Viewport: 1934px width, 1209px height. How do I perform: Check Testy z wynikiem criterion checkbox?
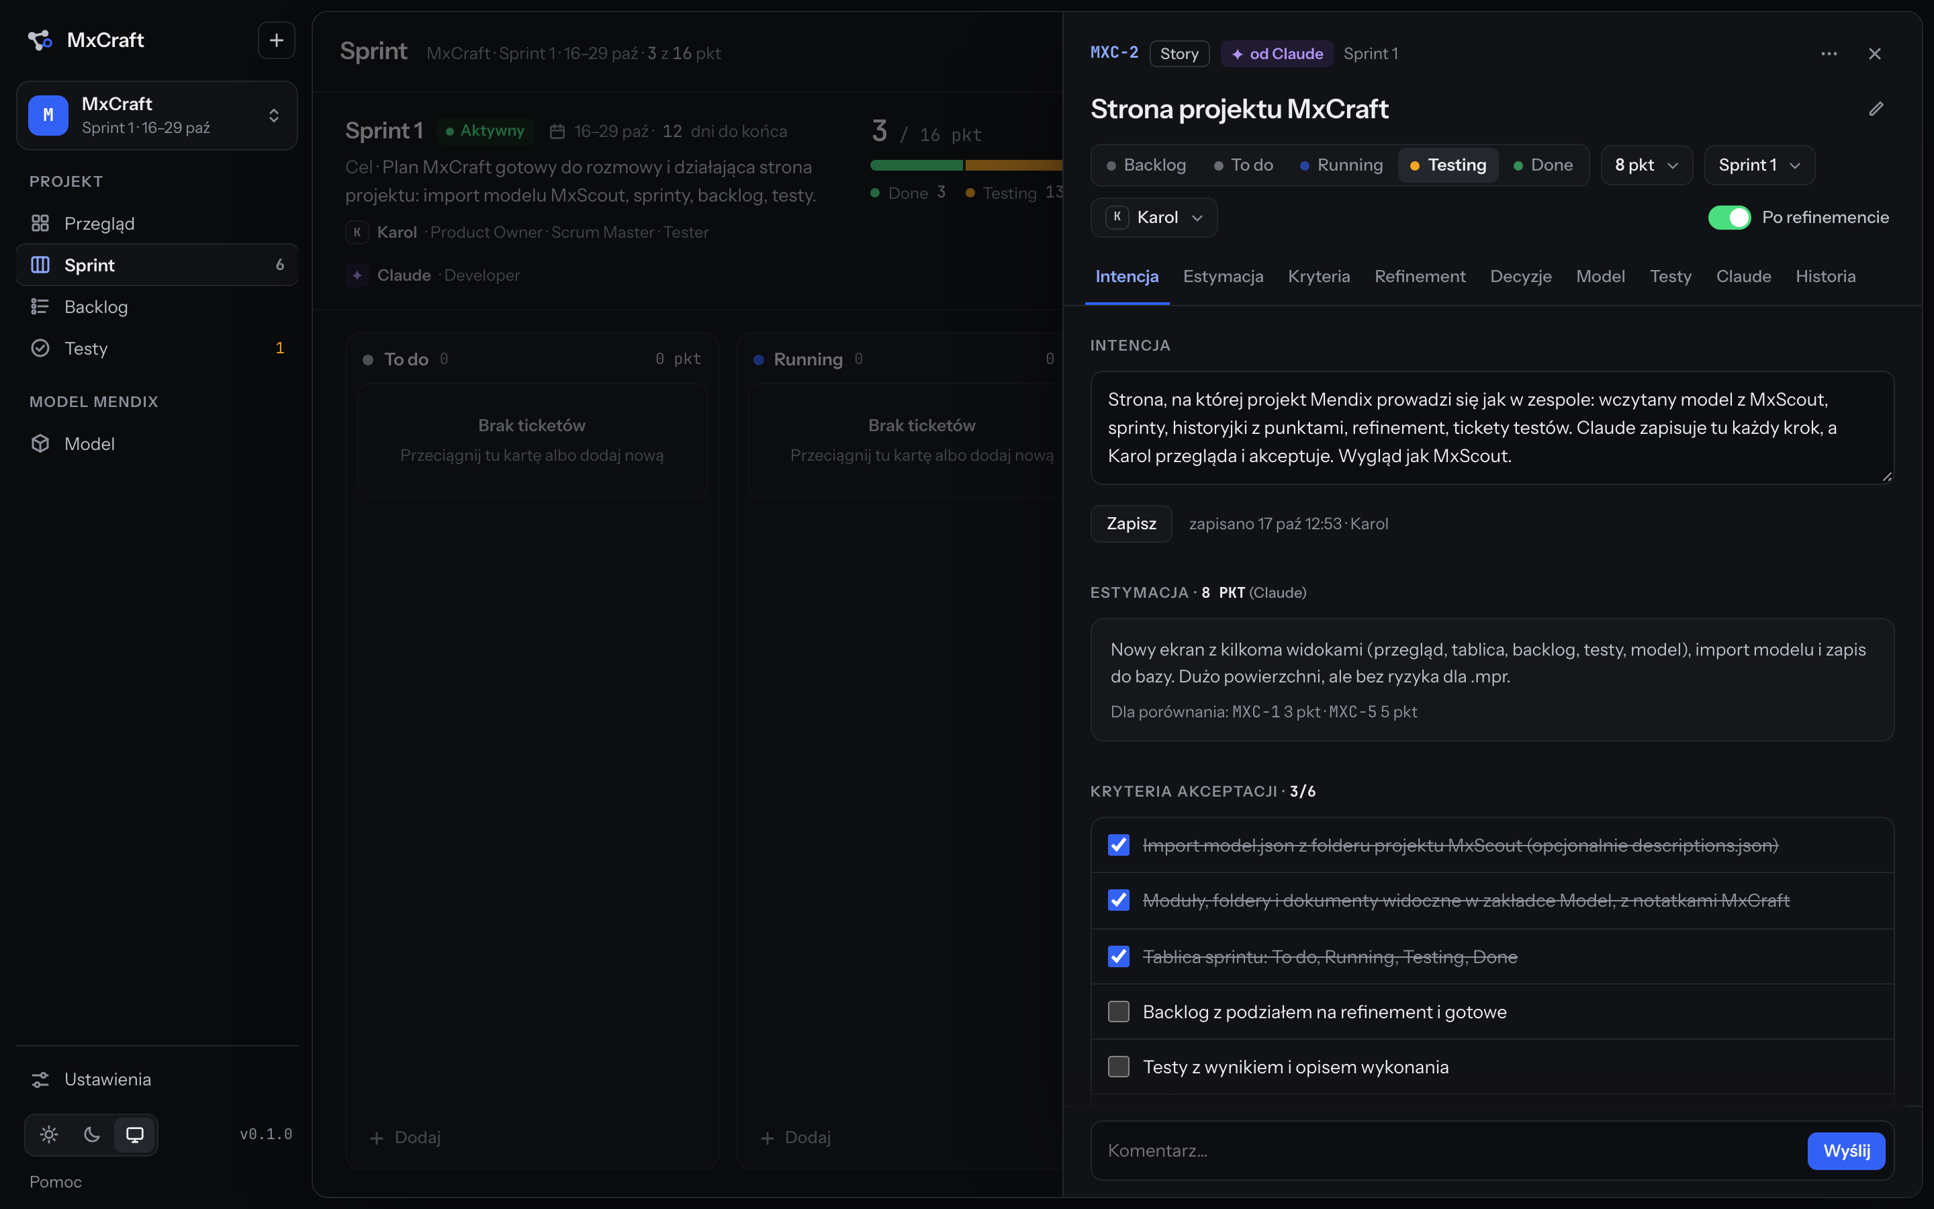click(x=1119, y=1067)
